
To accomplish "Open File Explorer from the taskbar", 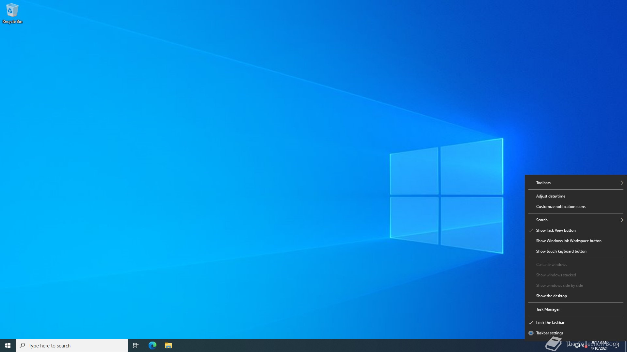I will (x=169, y=345).
